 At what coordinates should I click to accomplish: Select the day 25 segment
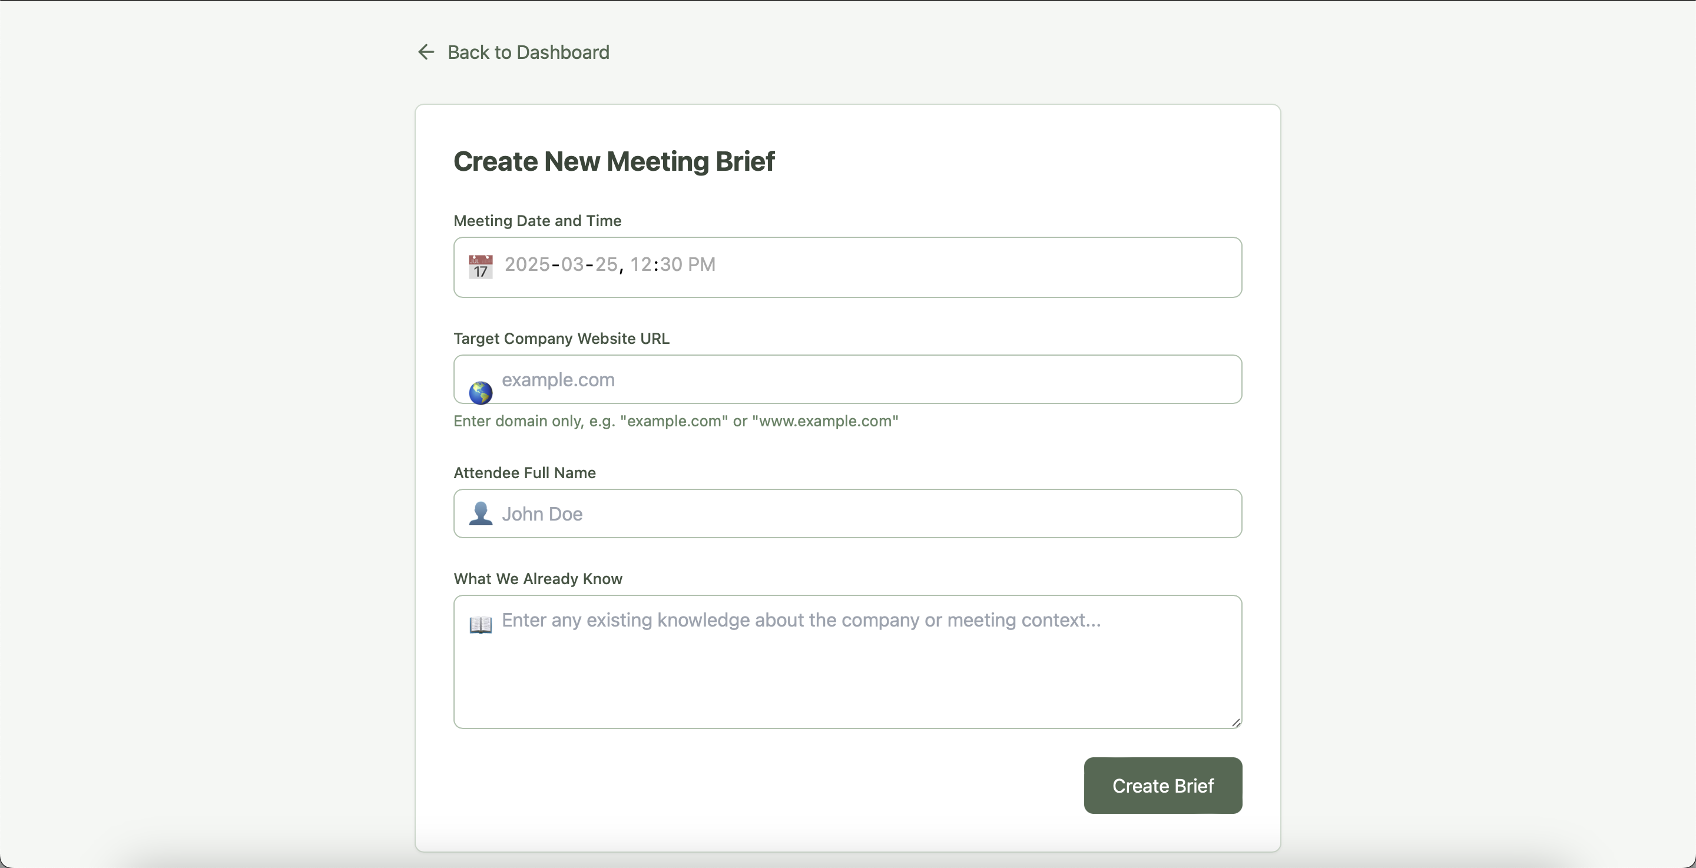(x=606, y=265)
